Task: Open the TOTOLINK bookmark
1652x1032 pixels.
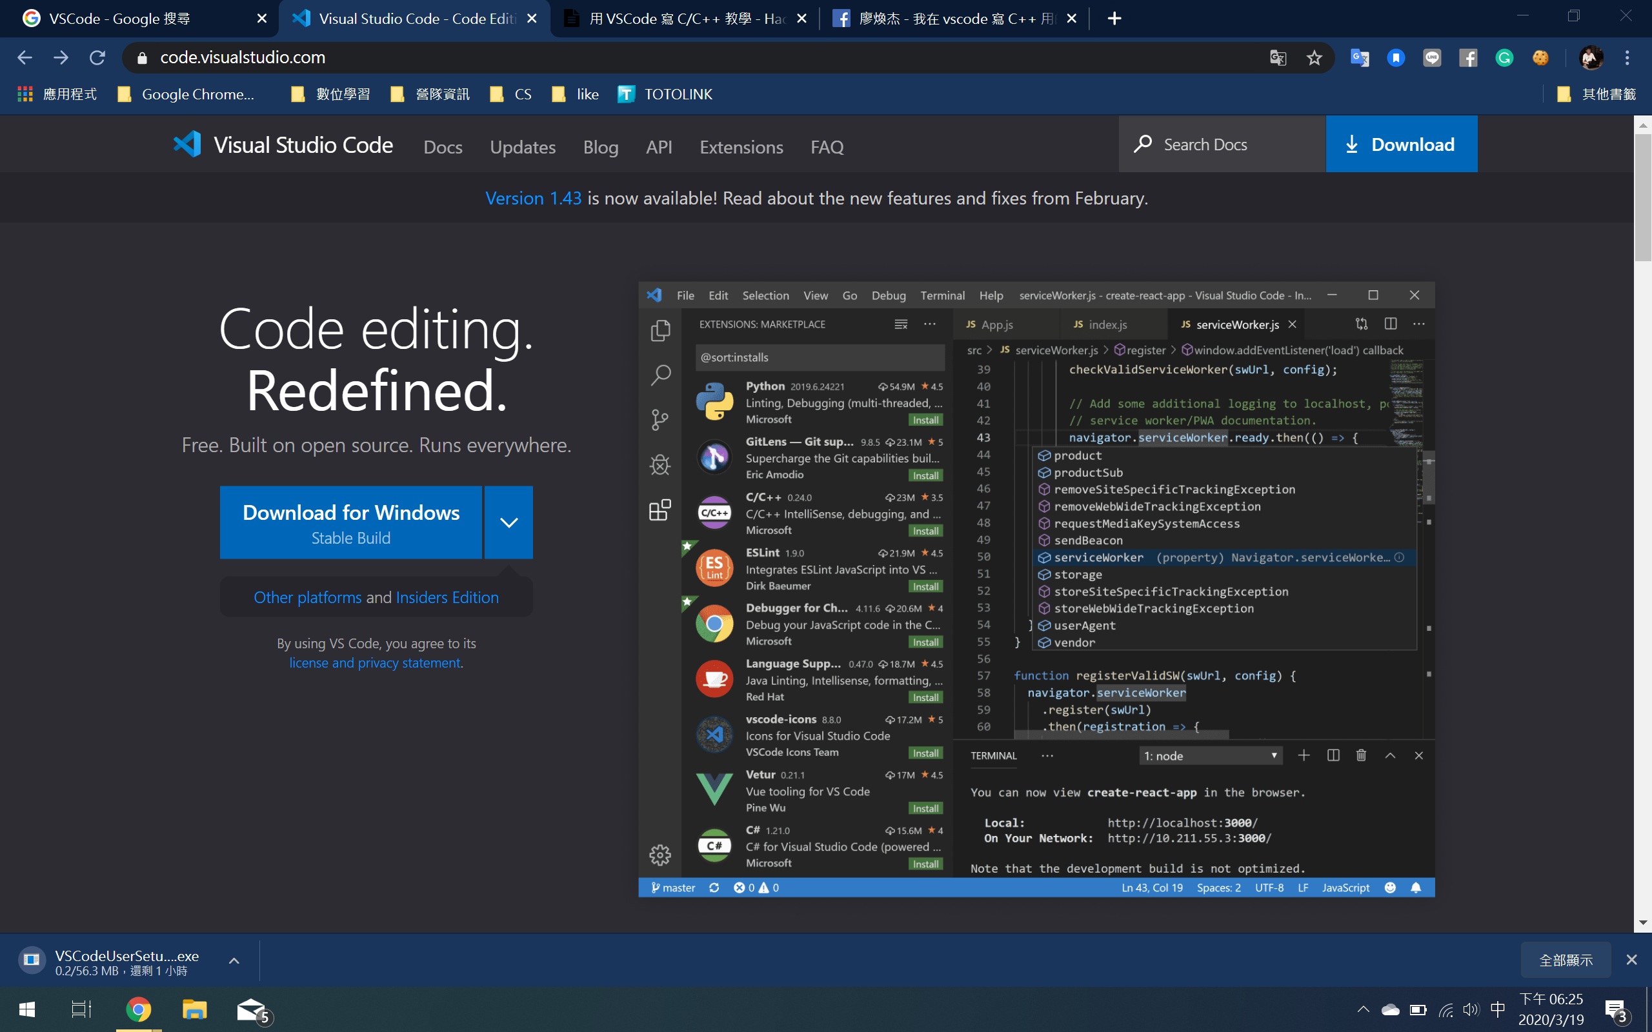Action: [x=665, y=94]
